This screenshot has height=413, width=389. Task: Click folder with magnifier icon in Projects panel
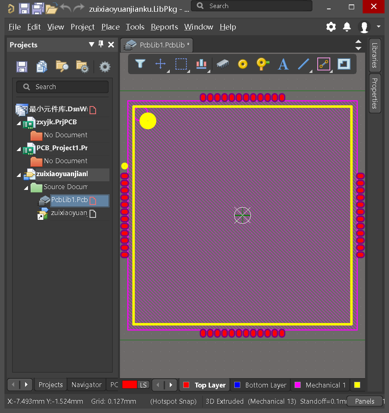[62, 66]
